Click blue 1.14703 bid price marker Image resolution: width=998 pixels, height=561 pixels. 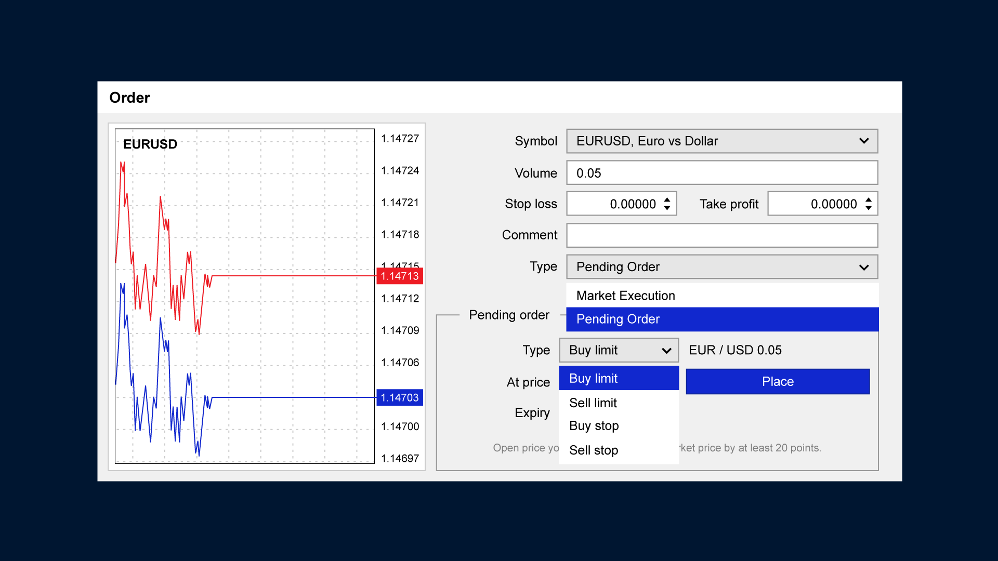[x=399, y=398]
